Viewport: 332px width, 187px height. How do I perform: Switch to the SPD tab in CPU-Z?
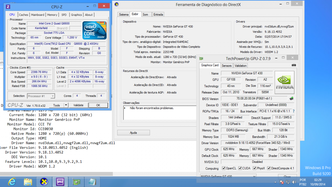pos(64,15)
